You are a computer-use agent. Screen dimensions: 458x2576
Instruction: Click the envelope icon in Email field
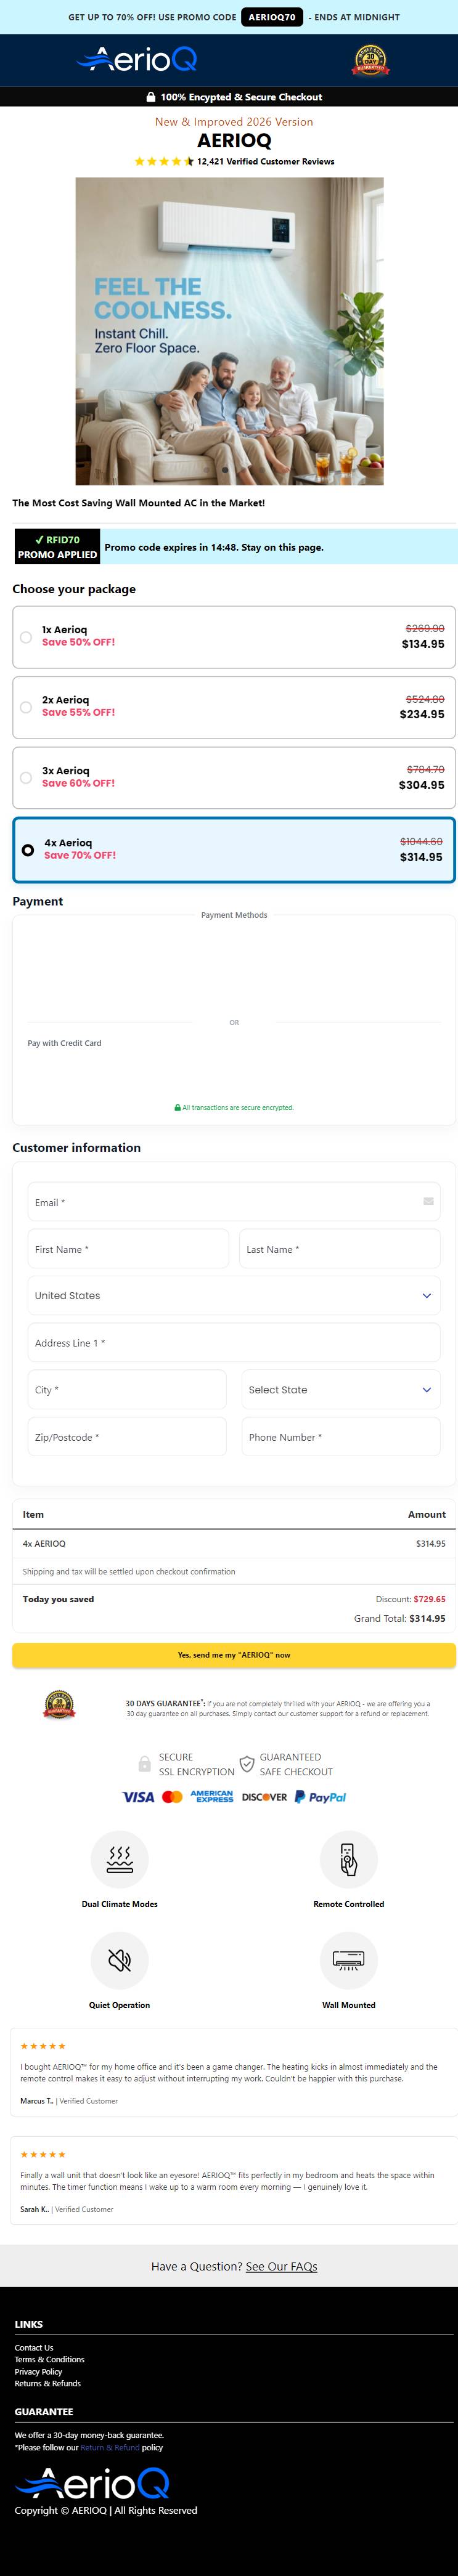(428, 1201)
